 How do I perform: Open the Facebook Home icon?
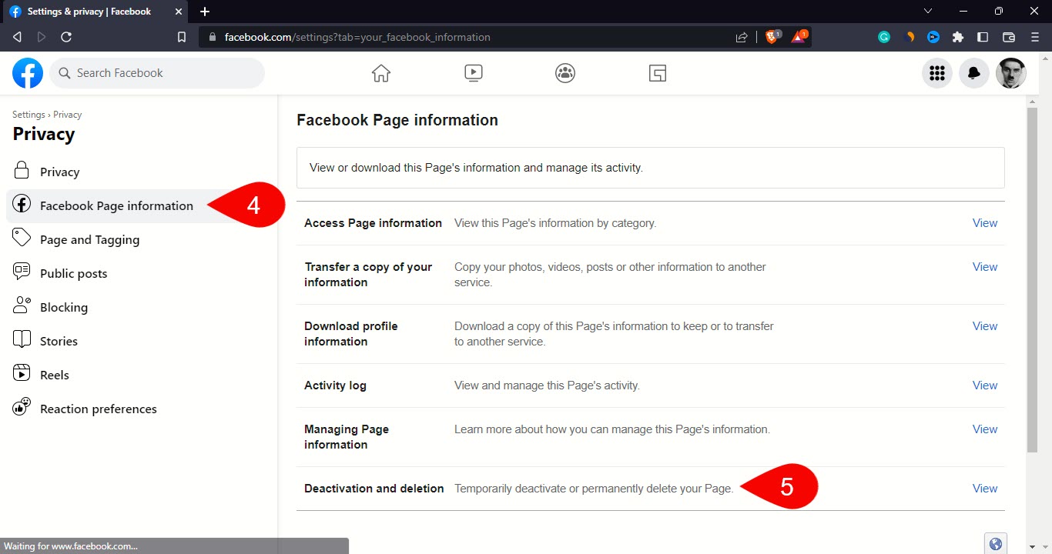381,73
